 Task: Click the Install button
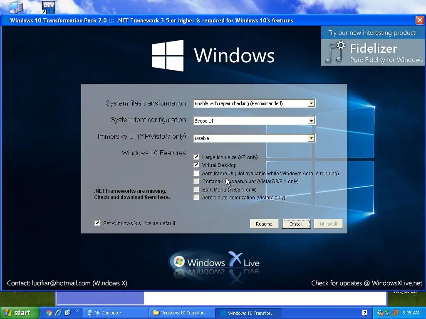296,224
